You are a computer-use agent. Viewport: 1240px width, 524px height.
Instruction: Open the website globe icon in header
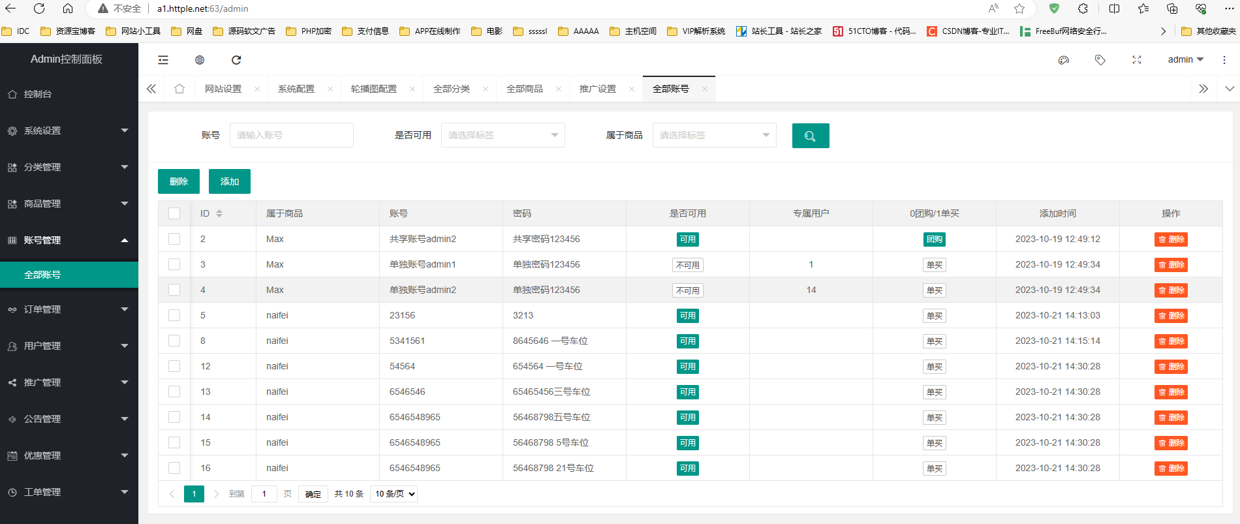(200, 60)
